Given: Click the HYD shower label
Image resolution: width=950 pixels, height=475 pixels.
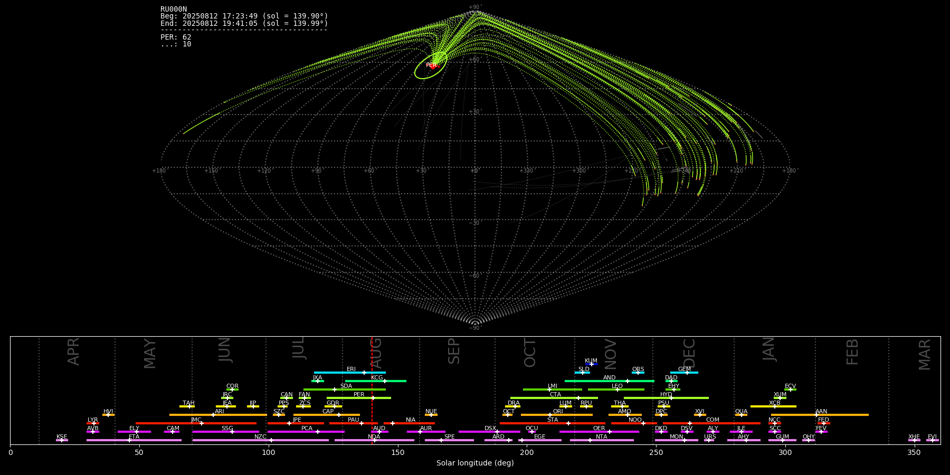Looking at the screenshot, I should pyautogui.click(x=666, y=394).
